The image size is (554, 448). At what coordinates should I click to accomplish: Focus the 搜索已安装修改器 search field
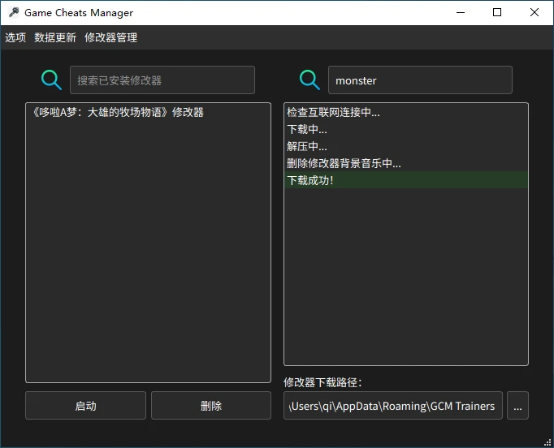[162, 80]
